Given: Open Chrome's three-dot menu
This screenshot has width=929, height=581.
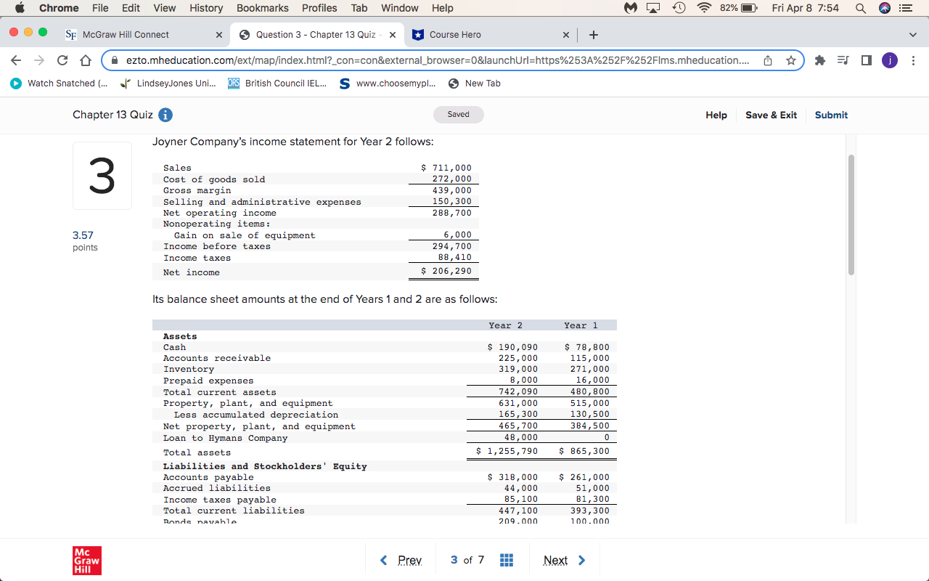Looking at the screenshot, I should point(913,61).
